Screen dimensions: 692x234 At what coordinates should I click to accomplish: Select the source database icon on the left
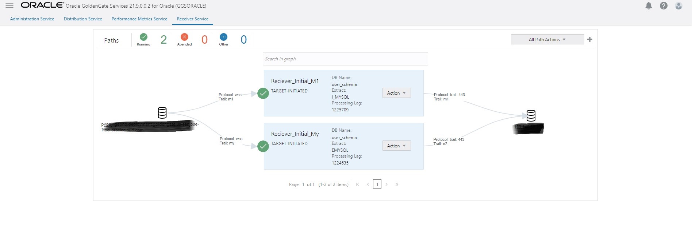click(162, 113)
